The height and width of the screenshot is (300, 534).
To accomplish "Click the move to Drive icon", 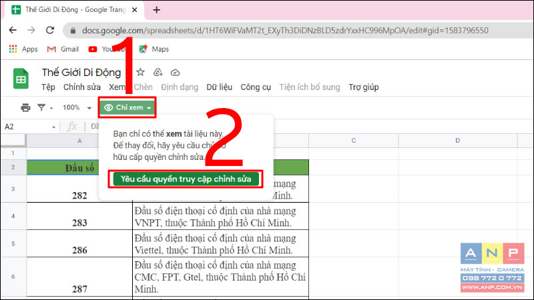I will coord(158,72).
